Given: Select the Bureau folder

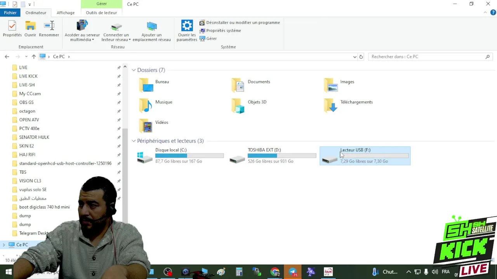Looking at the screenshot, I should pyautogui.click(x=155, y=85).
